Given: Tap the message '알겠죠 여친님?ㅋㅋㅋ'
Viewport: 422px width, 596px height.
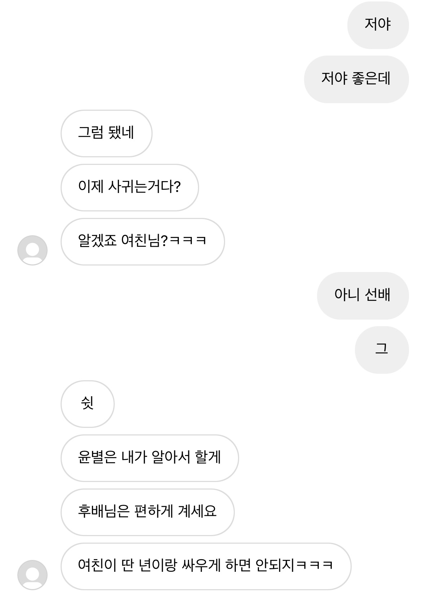Looking at the screenshot, I should pyautogui.click(x=142, y=241).
